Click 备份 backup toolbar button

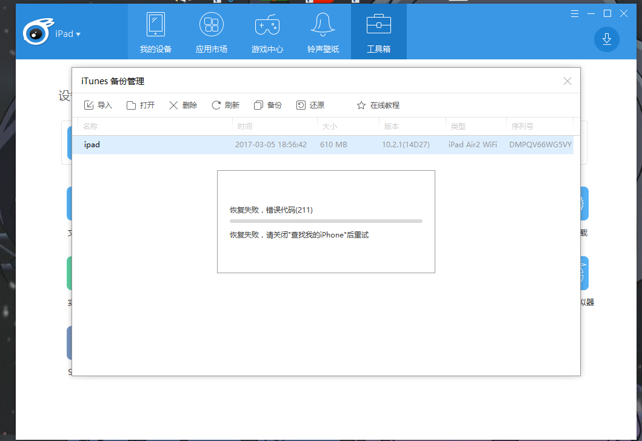coord(268,105)
